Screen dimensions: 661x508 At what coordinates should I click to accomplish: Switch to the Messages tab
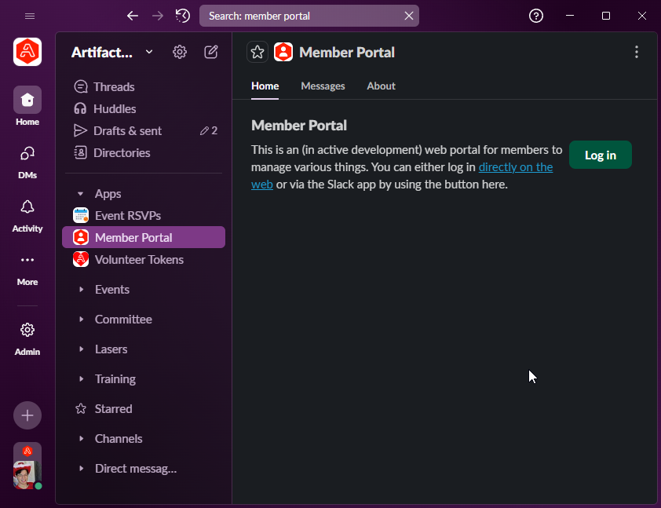point(323,86)
